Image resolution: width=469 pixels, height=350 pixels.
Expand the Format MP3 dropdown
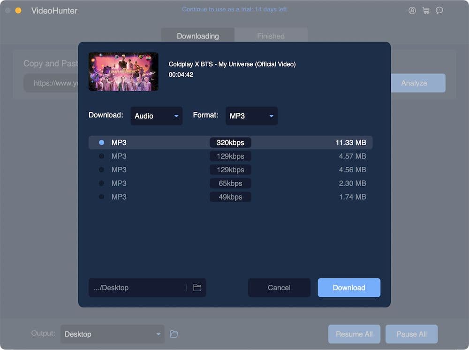251,116
